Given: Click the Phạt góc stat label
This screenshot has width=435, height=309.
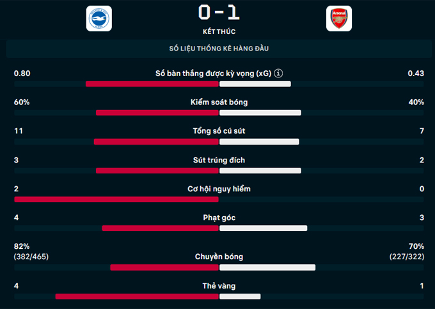Looking at the screenshot, I should (219, 218).
